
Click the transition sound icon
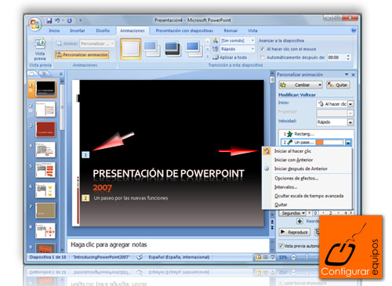coord(216,41)
